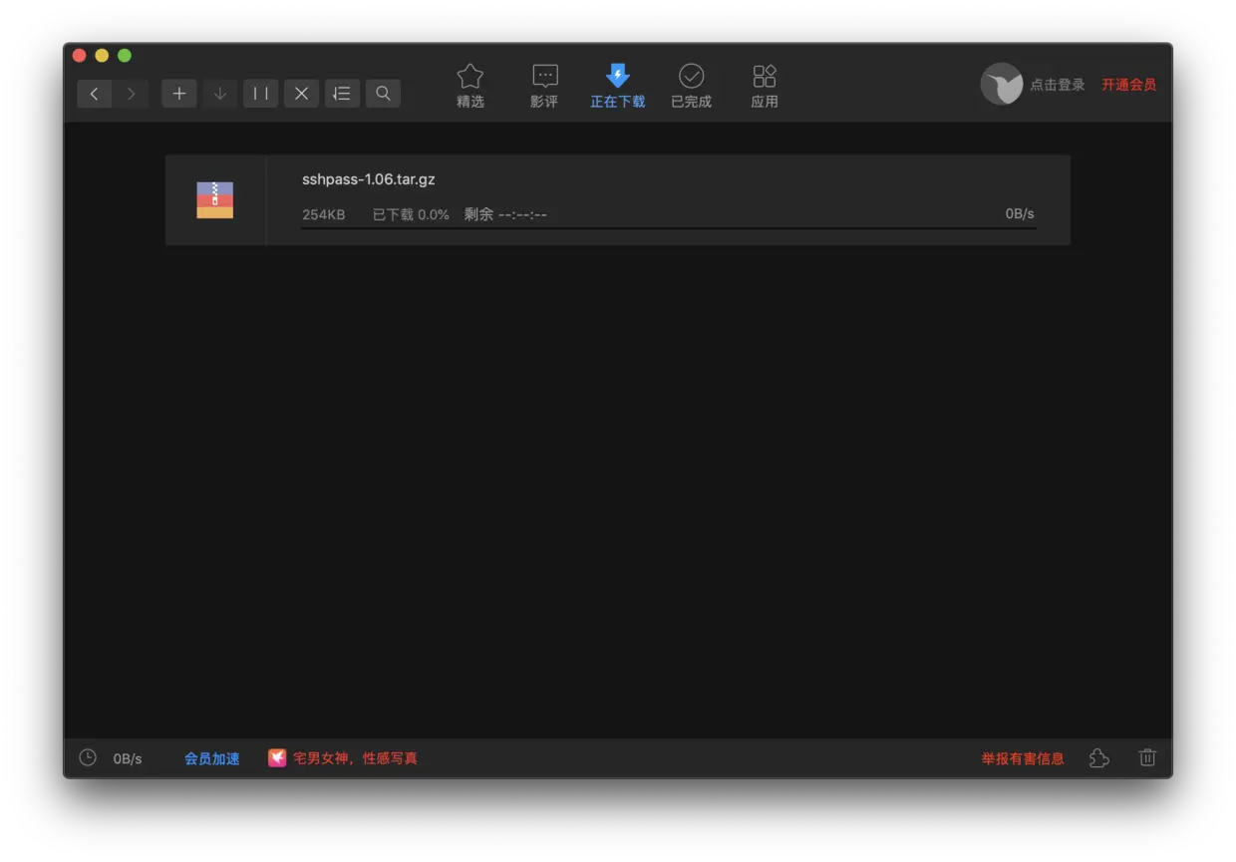Close the window with the red button

pos(80,56)
